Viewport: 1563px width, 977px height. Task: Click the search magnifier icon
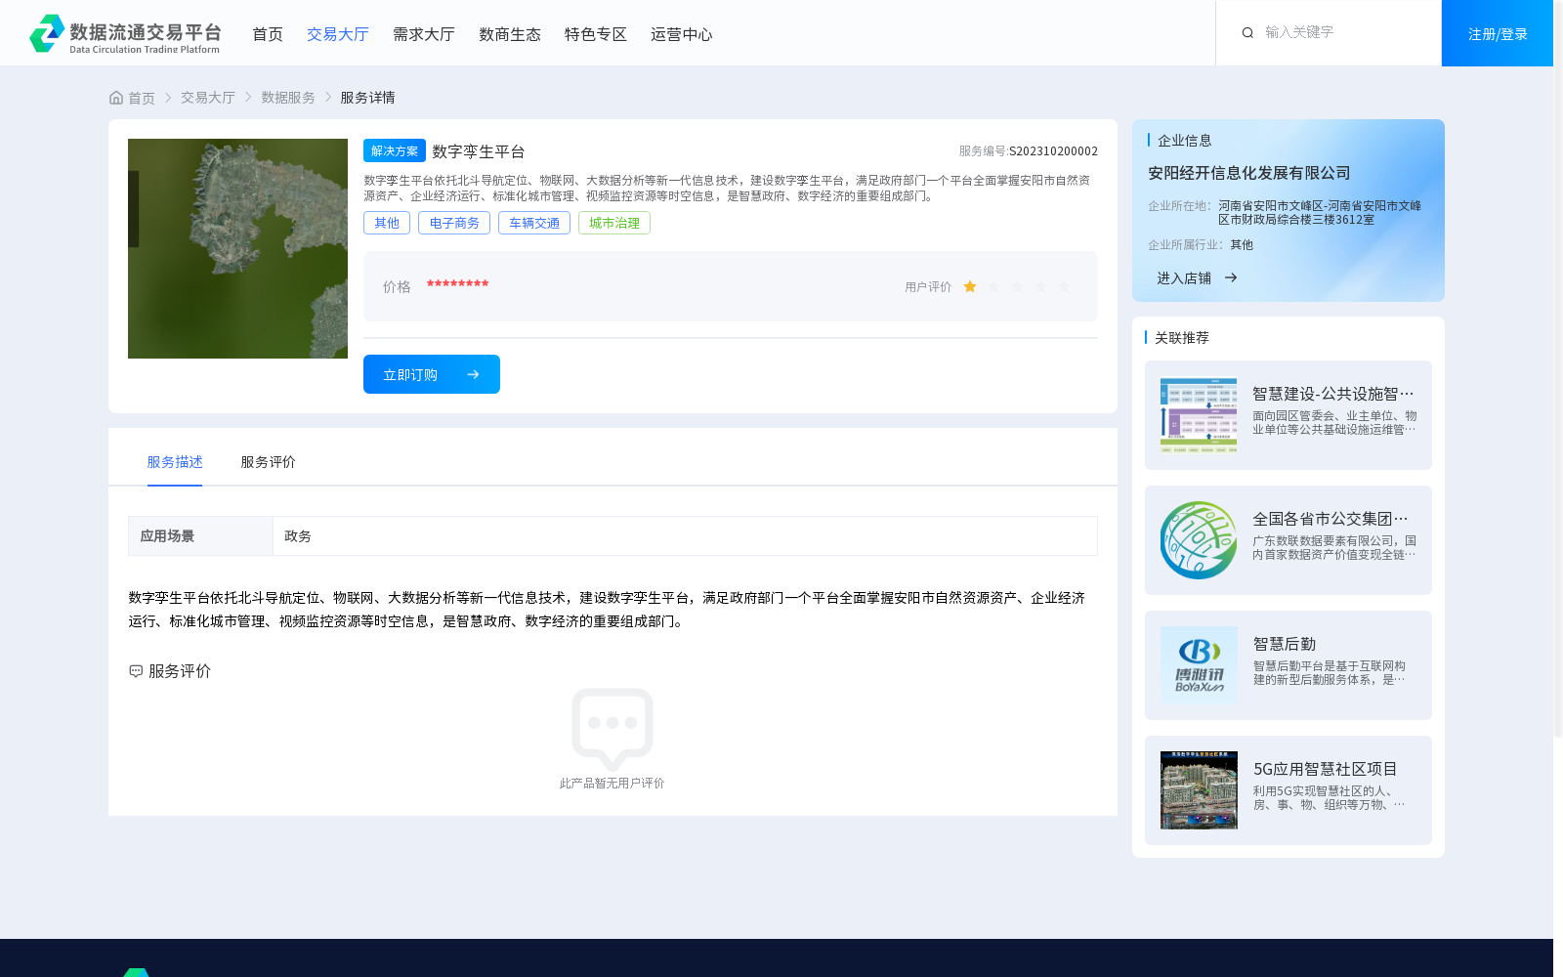[x=1247, y=33]
